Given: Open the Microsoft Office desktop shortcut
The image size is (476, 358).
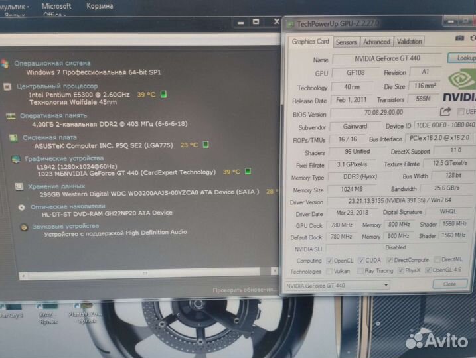Looking at the screenshot, I should [56, 9].
